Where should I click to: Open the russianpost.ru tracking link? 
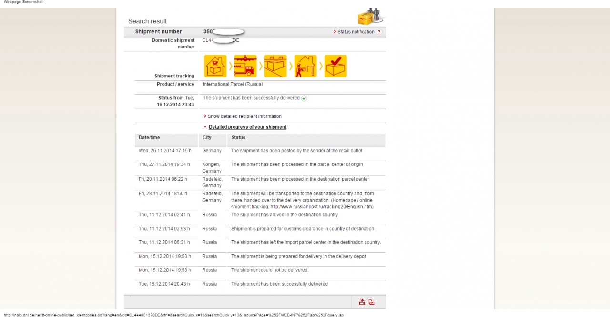(322, 207)
